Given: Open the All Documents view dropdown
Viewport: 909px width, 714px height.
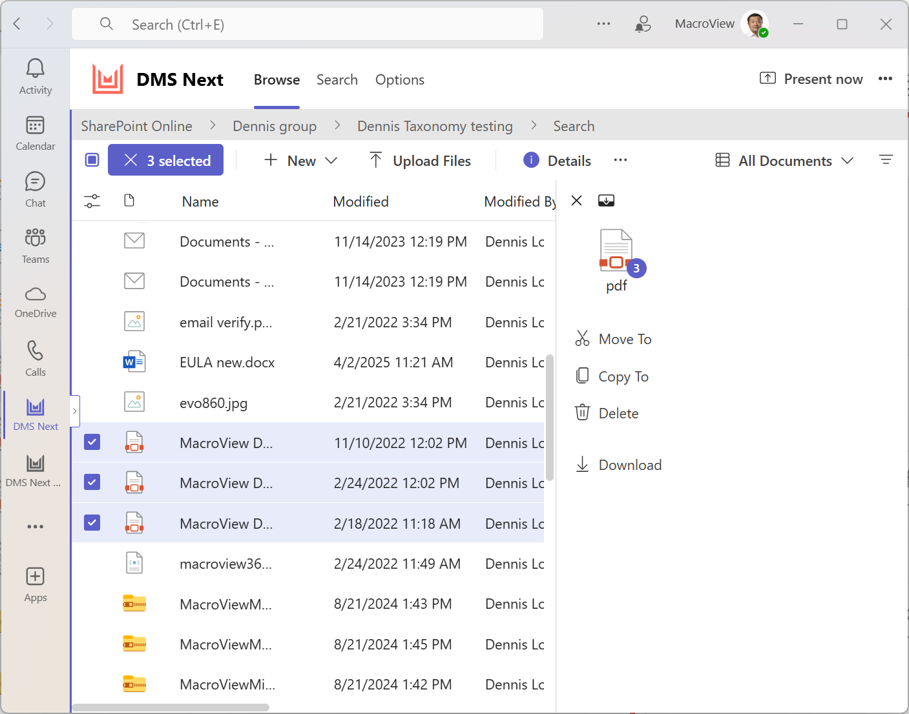Looking at the screenshot, I should click(784, 160).
